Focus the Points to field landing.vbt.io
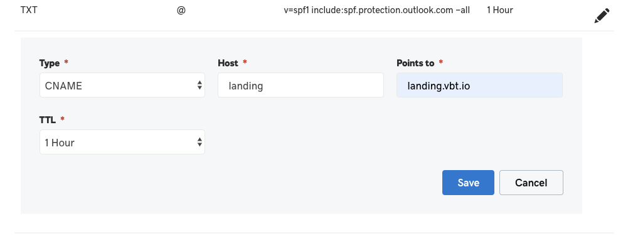Image resolution: width=628 pixels, height=237 pixels. click(479, 85)
